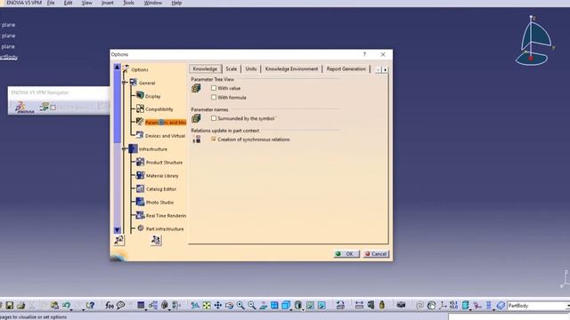Open the View menu
Viewport: 570px width, 320px height.
87,3
